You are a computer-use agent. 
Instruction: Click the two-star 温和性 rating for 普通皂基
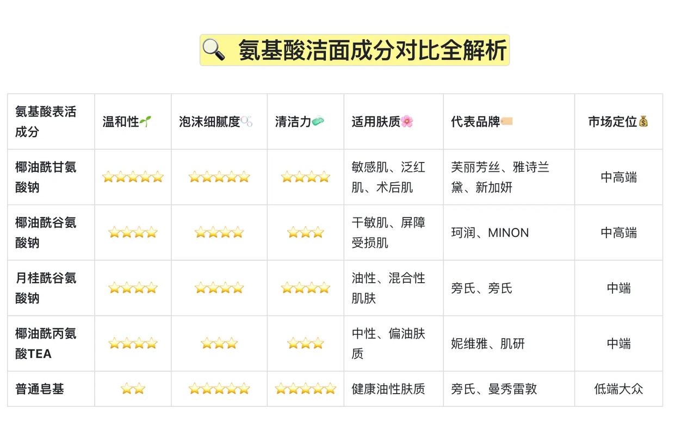pyautogui.click(x=133, y=389)
